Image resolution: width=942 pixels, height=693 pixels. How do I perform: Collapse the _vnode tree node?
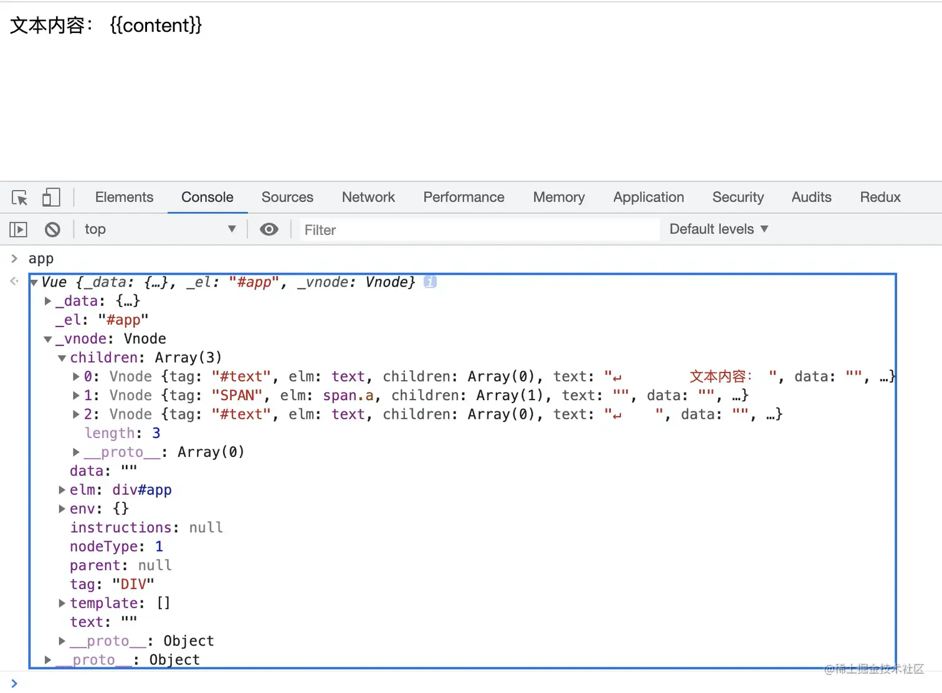(x=48, y=339)
